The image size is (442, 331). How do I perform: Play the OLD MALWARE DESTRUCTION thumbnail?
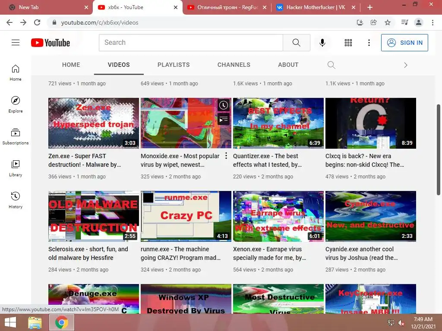94,216
